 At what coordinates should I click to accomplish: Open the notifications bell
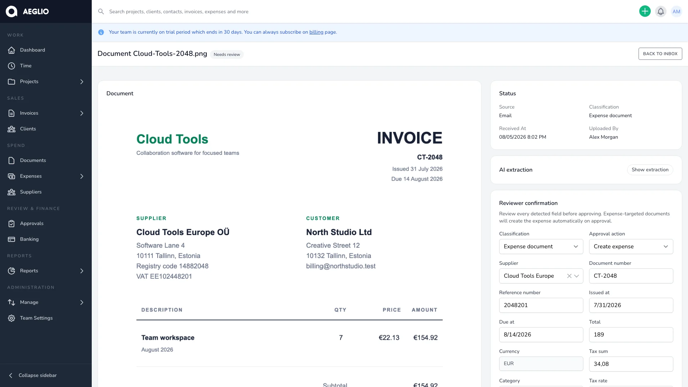pos(660,11)
